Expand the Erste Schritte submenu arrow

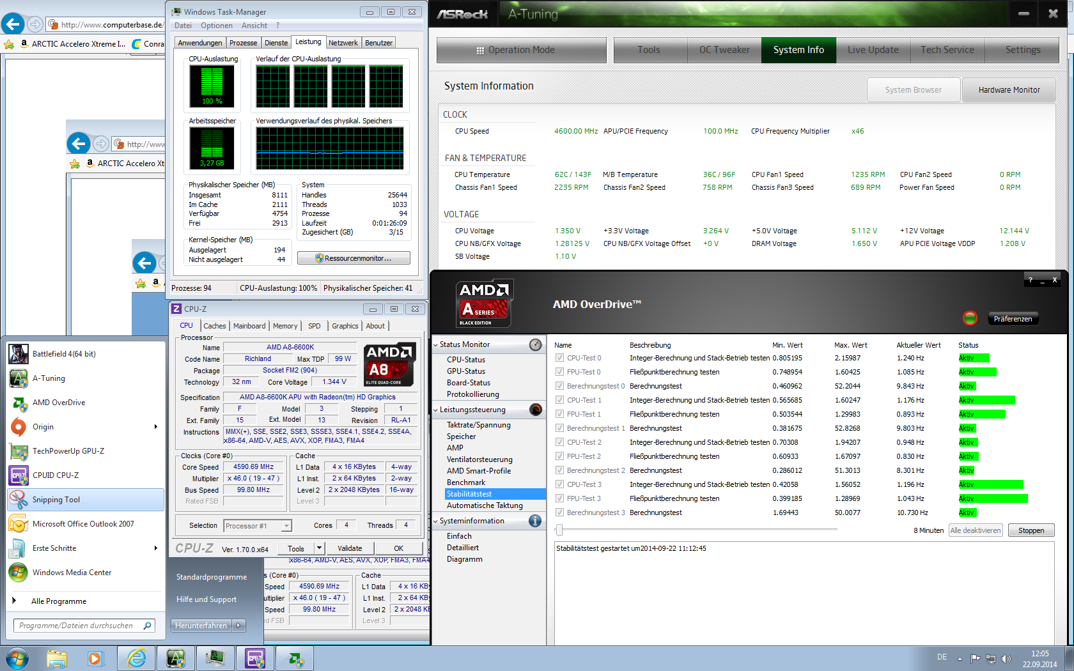156,548
